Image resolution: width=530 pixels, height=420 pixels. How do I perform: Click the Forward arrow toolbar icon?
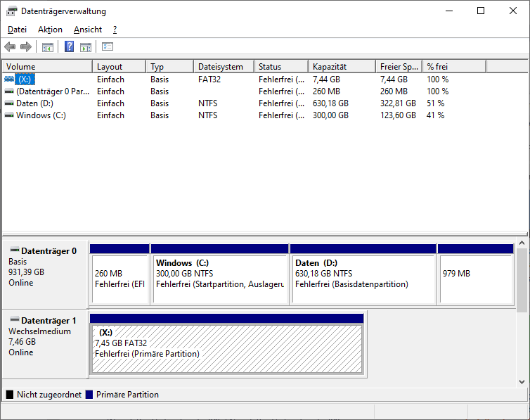[x=26, y=46]
